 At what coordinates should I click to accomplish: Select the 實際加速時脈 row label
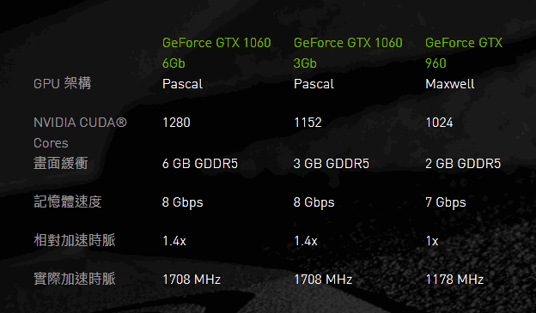[x=74, y=279]
